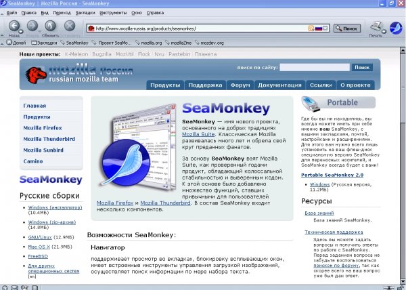The image size is (406, 290).
Task: Open the Проект SeaMo... bookmark
Action: 112,43
